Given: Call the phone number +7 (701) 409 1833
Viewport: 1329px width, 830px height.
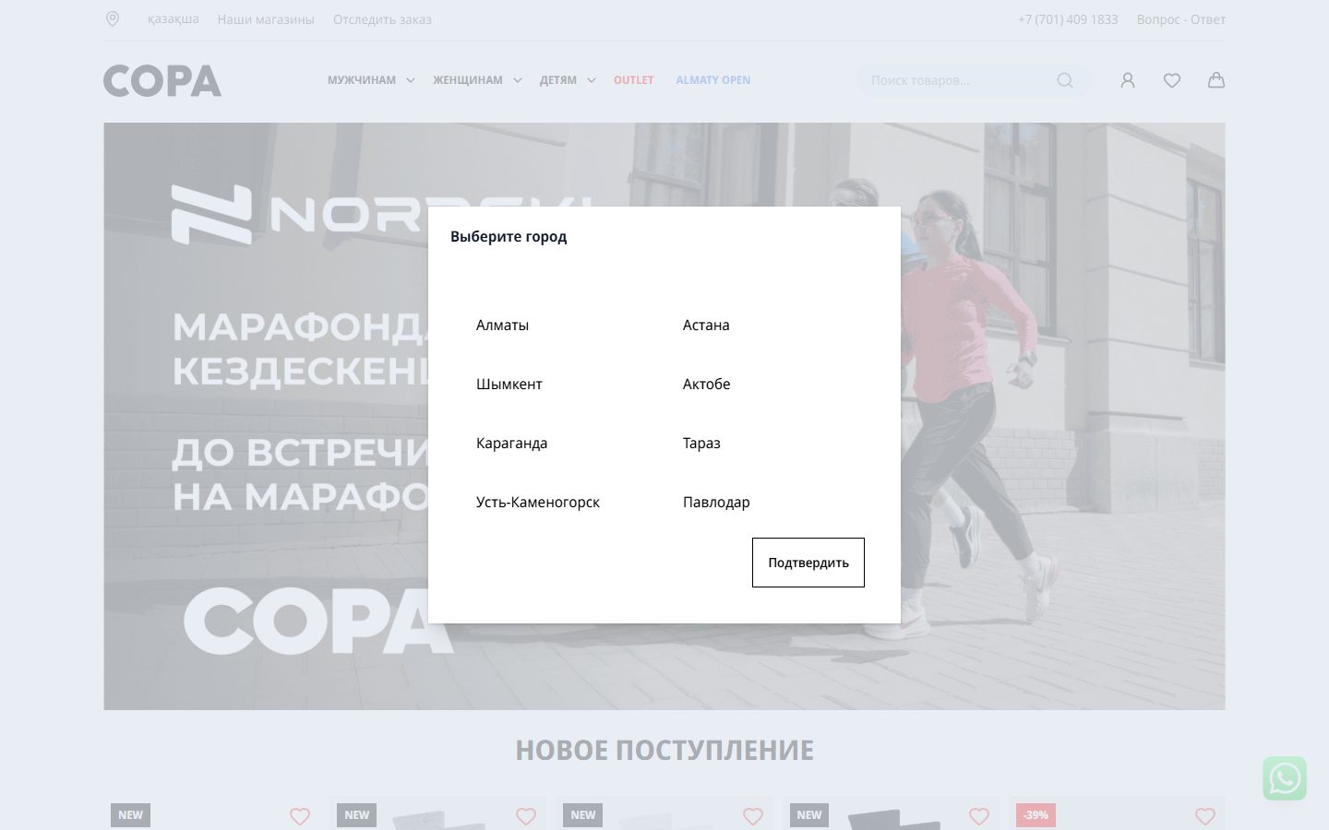Looking at the screenshot, I should coord(1068,19).
